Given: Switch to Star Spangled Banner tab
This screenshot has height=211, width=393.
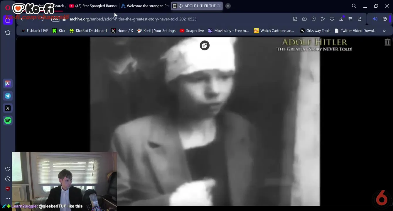Looking at the screenshot, I should [93, 6].
